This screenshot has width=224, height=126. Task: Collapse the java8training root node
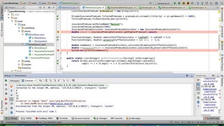coord(5,11)
